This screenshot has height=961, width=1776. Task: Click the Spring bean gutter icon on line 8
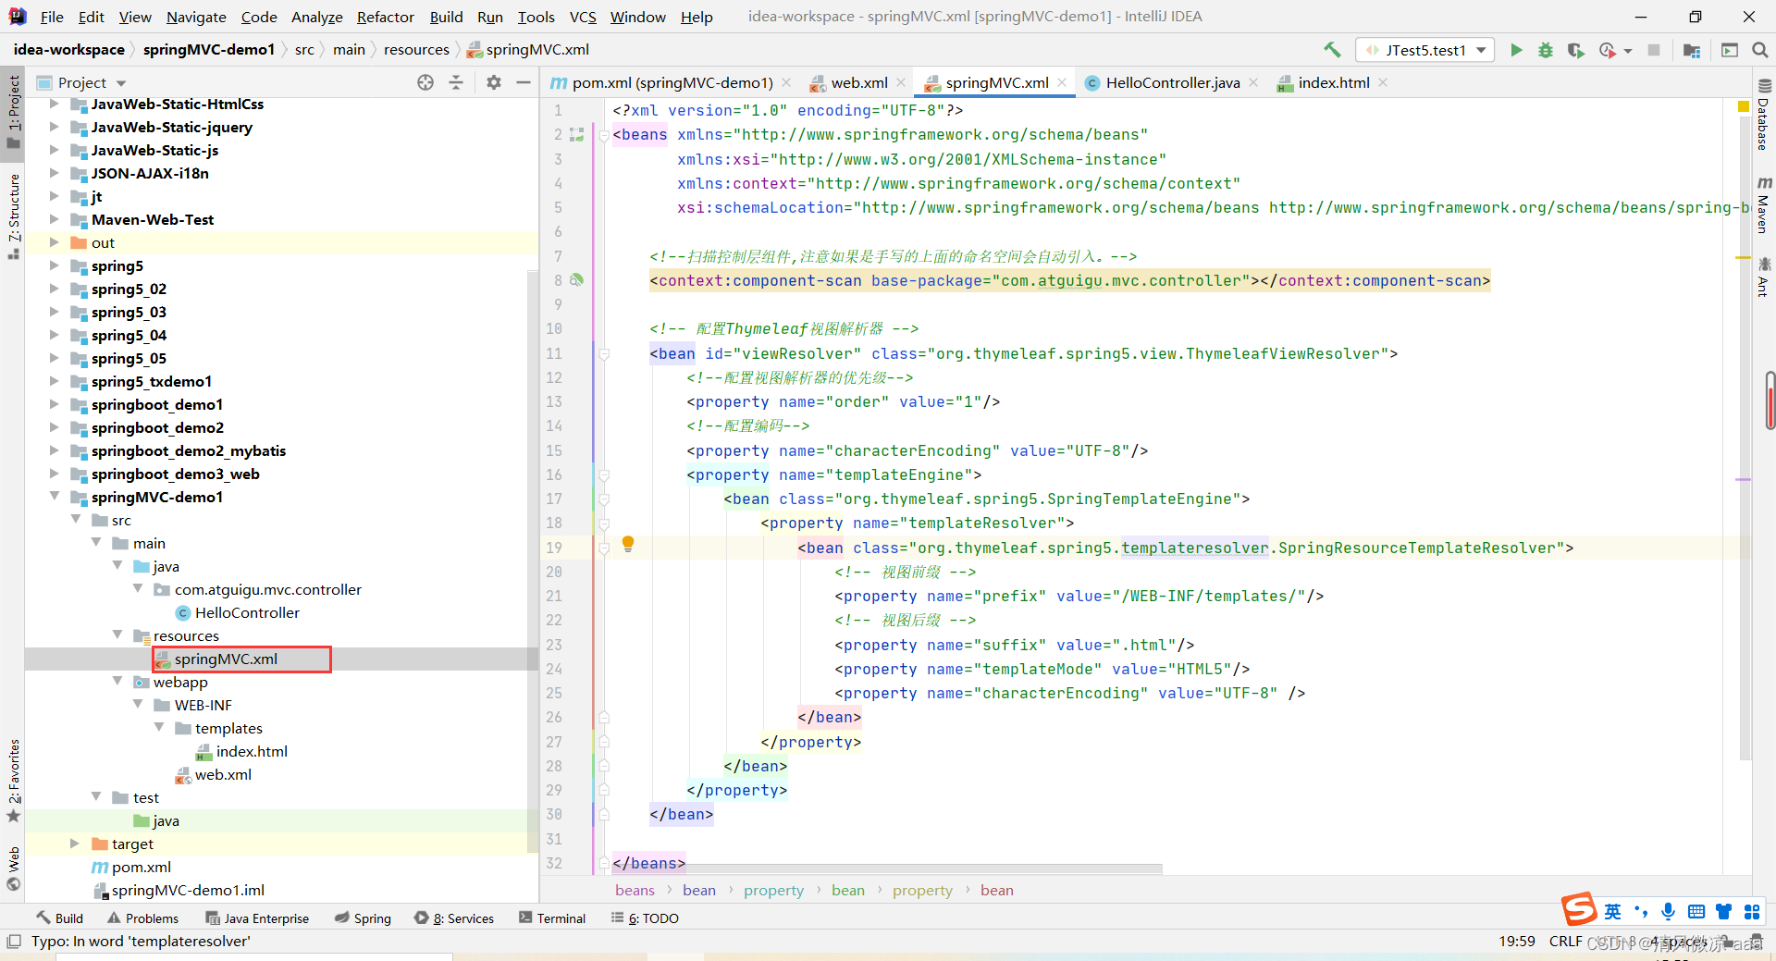click(x=577, y=279)
